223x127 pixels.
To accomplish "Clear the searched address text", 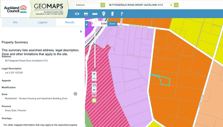I will point(171,5).
